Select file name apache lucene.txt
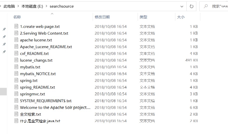228x134 pixels. coord(36,40)
